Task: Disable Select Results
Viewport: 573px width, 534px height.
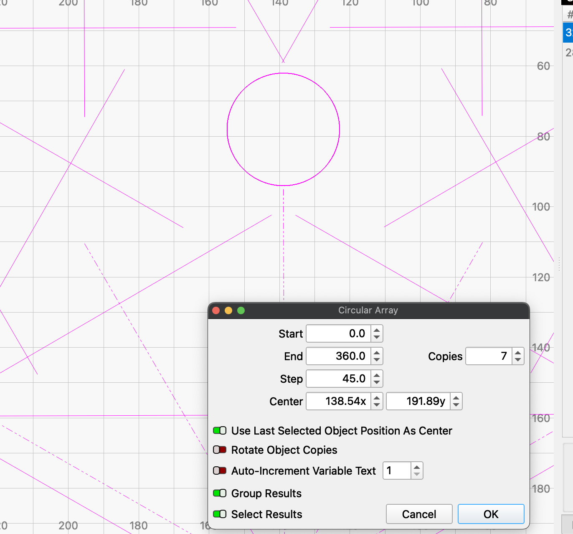Action: pyautogui.click(x=220, y=514)
